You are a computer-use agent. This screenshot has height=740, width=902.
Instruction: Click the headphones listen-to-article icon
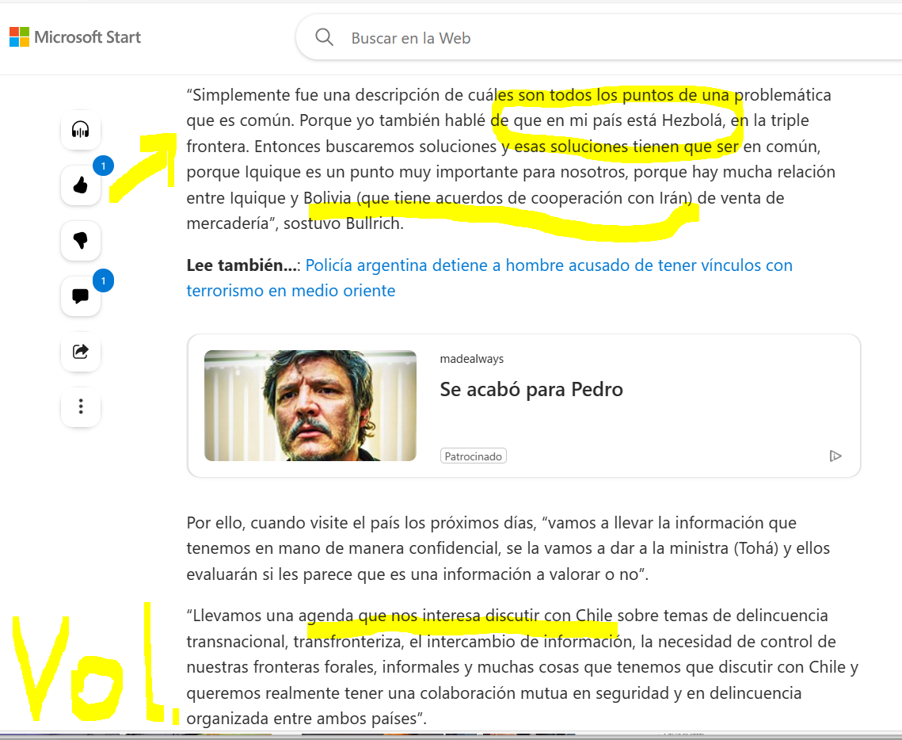click(81, 130)
